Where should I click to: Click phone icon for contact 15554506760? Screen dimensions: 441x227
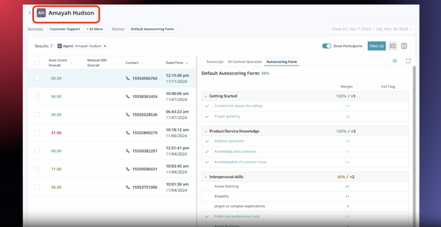(x=127, y=79)
